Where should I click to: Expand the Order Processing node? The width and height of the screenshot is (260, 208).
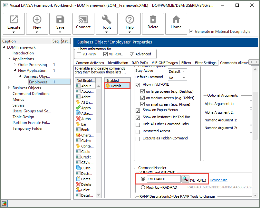[15, 64]
